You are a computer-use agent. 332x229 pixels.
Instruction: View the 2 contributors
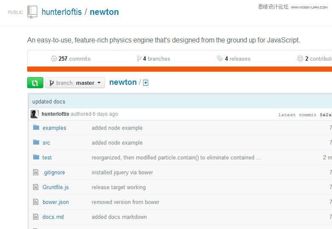click(x=318, y=59)
